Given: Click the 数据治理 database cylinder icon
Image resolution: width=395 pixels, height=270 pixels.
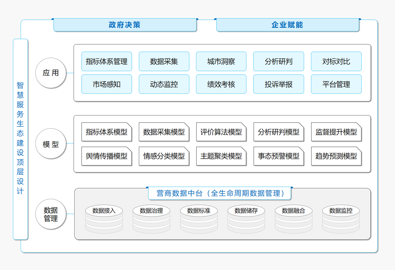Looking at the screenshot, I should [151, 219].
